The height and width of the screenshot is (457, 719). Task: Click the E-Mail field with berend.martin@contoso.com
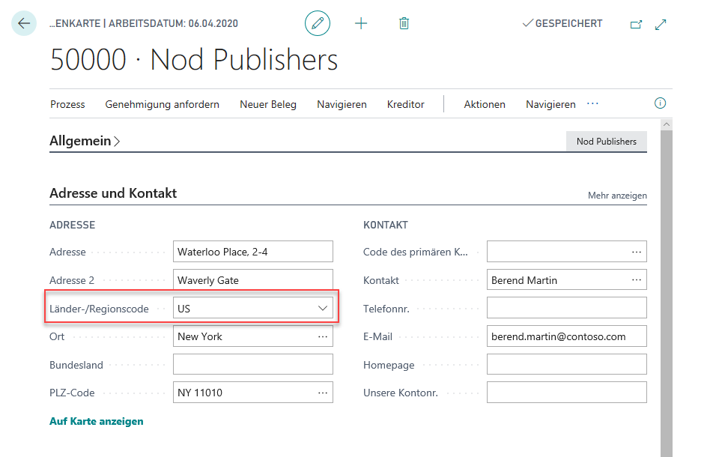point(567,336)
